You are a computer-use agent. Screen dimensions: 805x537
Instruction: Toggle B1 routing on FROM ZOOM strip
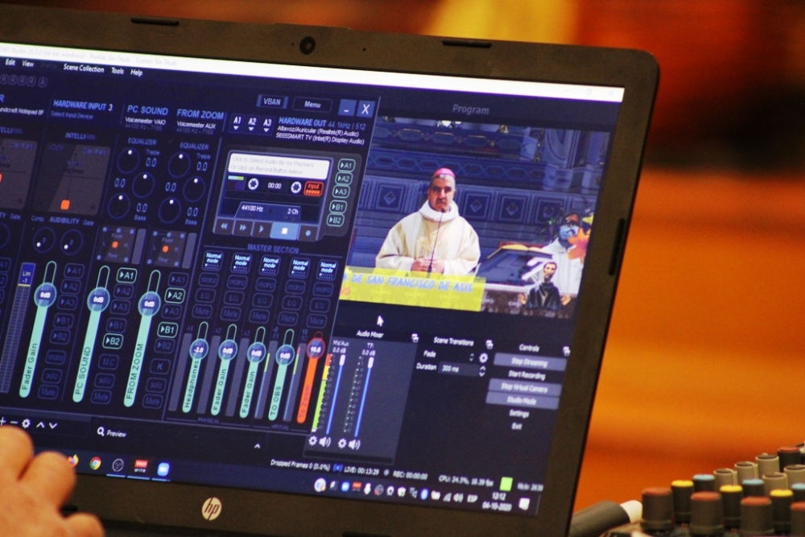pos(167,329)
